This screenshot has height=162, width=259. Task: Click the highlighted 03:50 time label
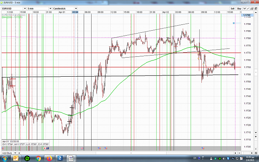point(75,12)
